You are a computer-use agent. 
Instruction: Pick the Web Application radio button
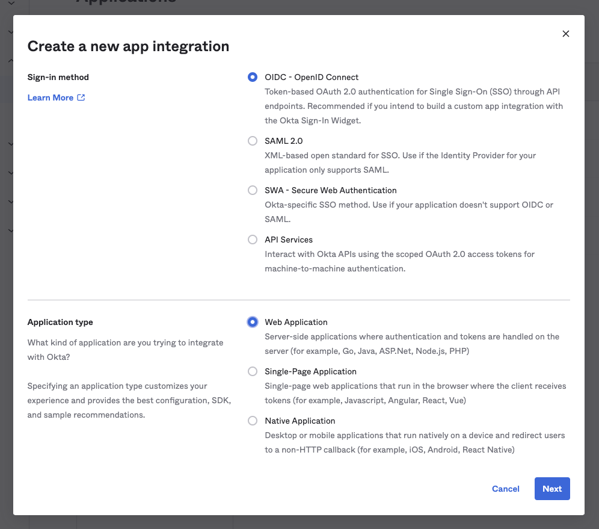[x=253, y=322]
